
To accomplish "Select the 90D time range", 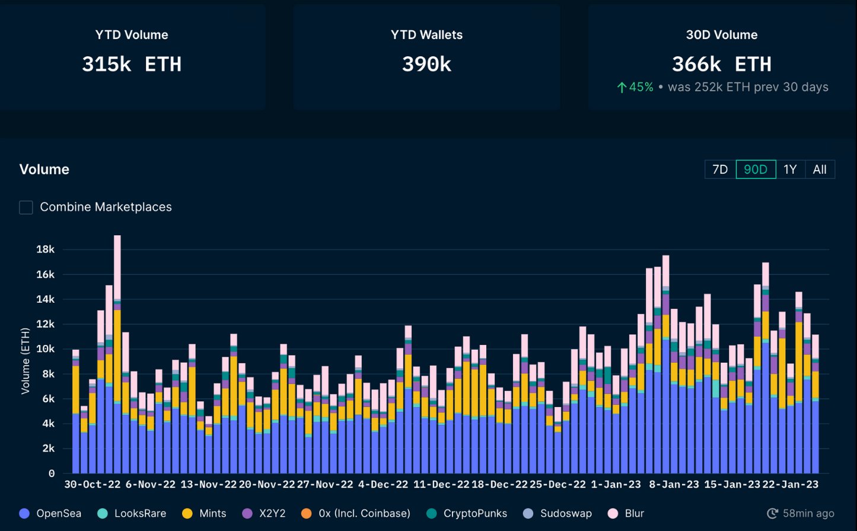I will pyautogui.click(x=755, y=169).
